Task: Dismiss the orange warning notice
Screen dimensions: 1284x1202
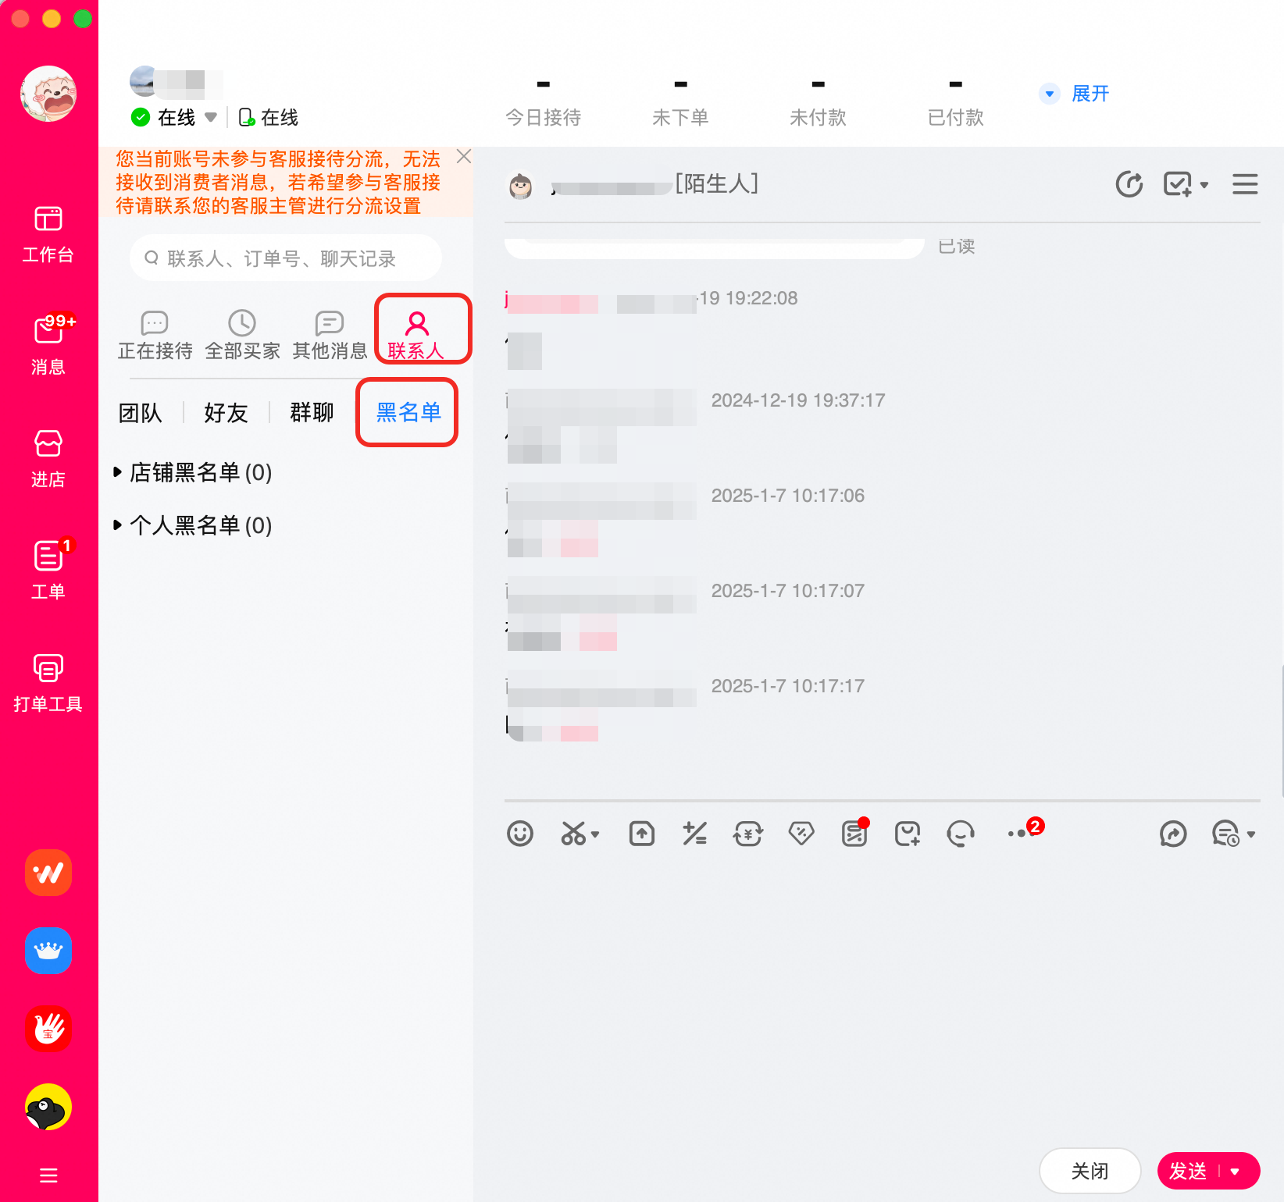Action: (x=464, y=157)
